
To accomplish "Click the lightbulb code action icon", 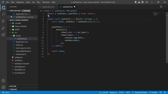I will pyautogui.click(x=49, y=16).
